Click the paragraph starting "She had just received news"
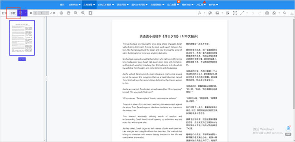 pyautogui.click(x=152, y=64)
